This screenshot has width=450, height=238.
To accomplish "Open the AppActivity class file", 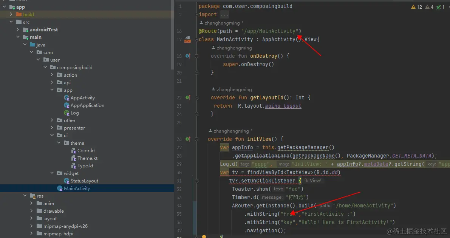I will 83,97.
